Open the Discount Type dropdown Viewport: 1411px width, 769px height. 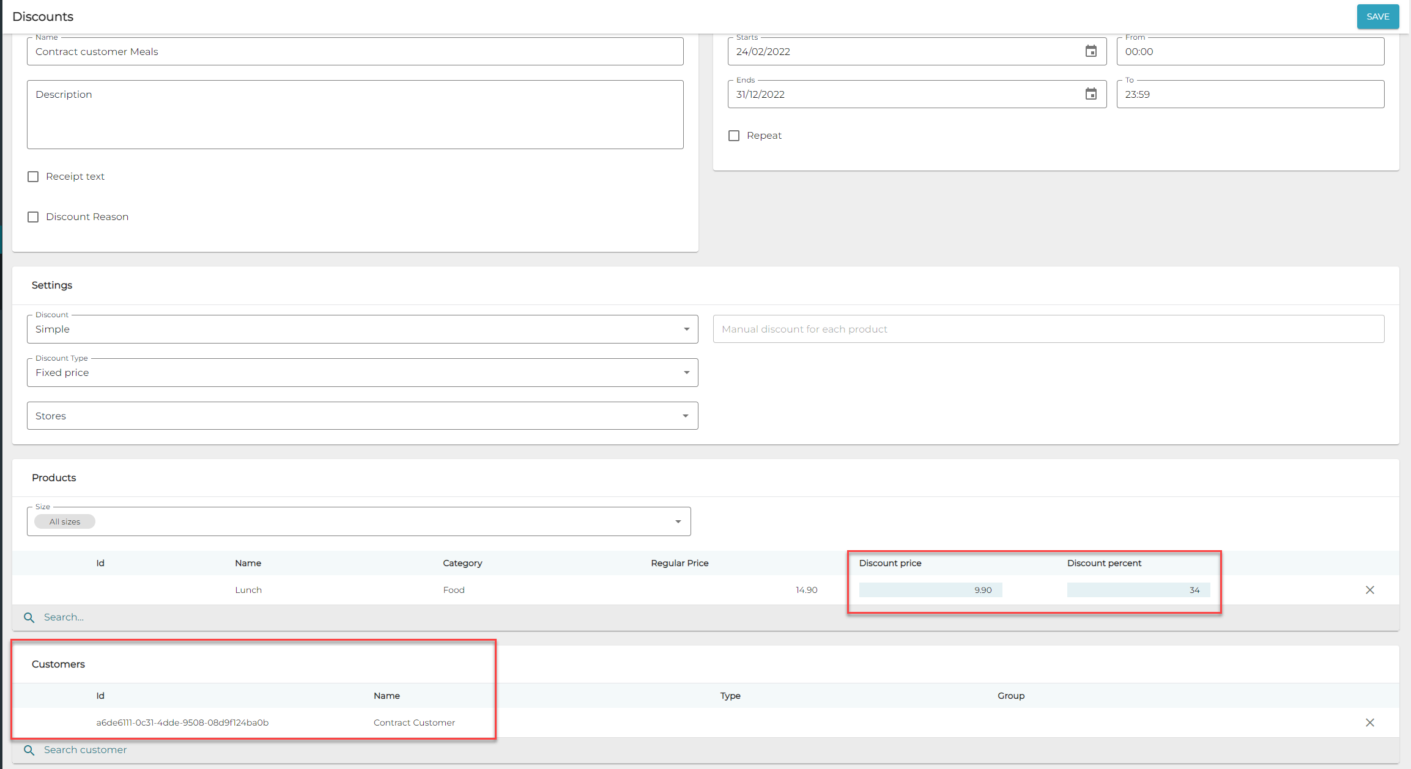point(686,373)
